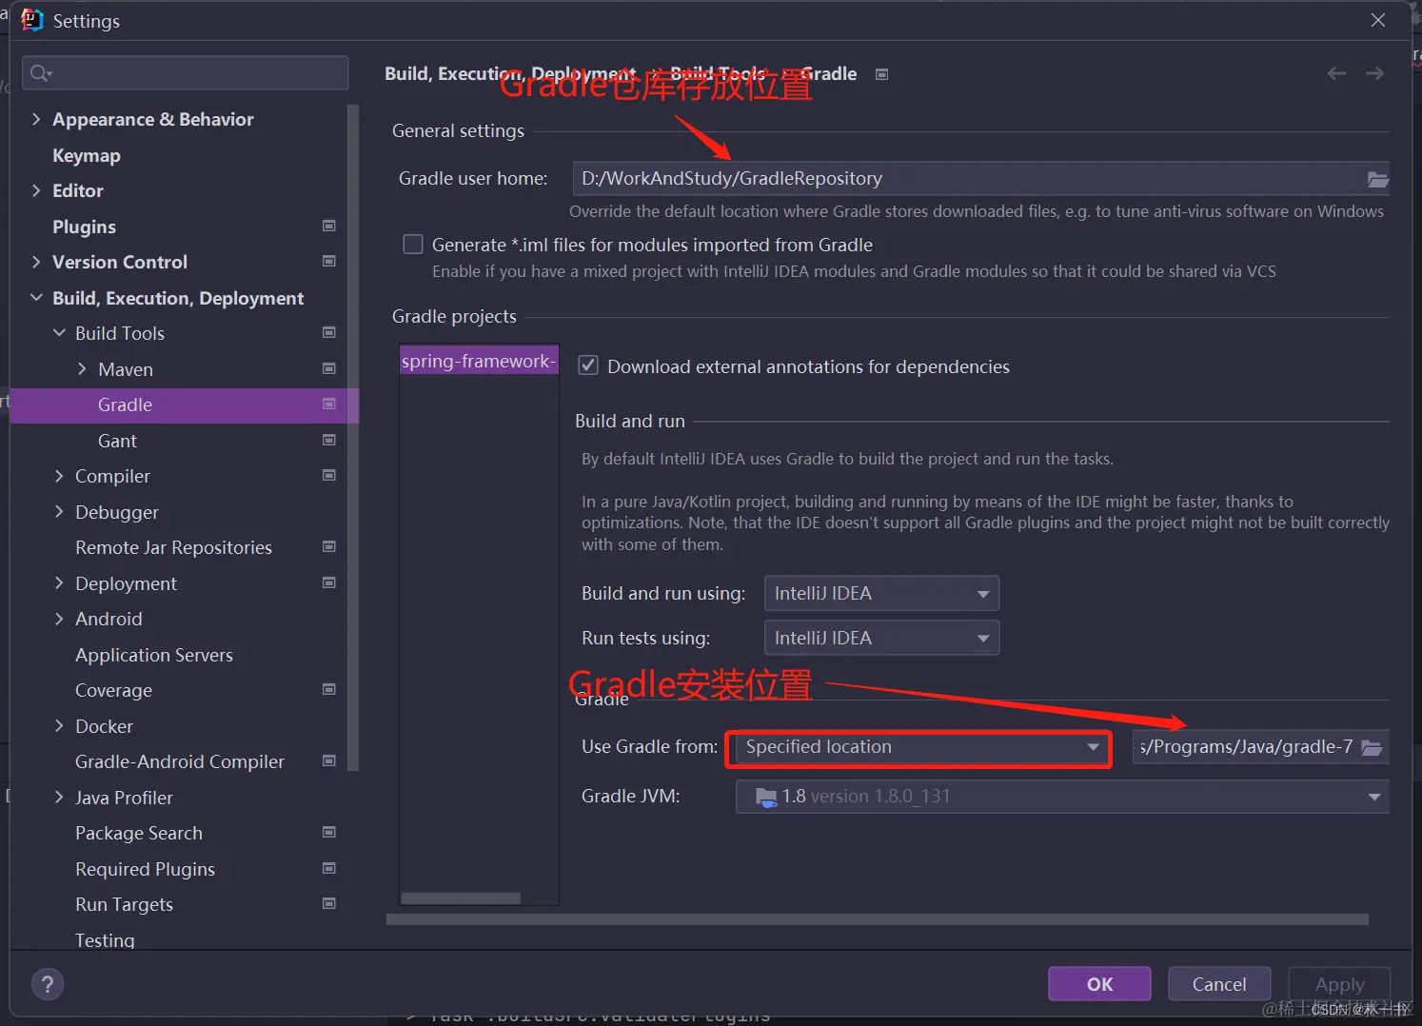This screenshot has width=1422, height=1026.
Task: Click the project-level icon next to Version Control
Action: point(329,261)
